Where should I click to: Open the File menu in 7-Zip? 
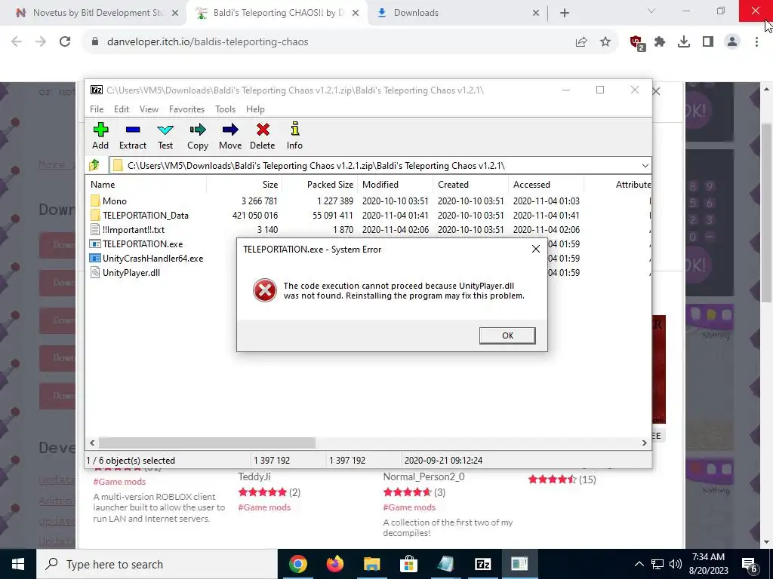tap(97, 109)
